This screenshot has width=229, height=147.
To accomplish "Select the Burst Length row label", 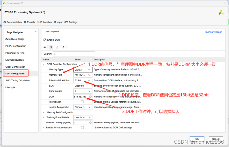I will (x=56, y=91).
